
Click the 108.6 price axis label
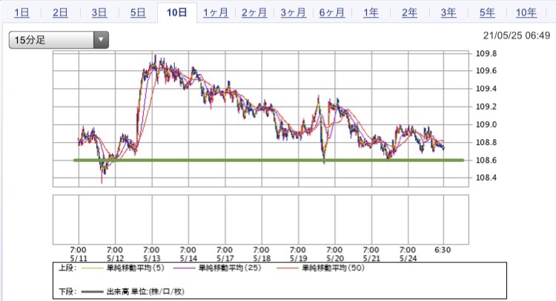click(486, 160)
